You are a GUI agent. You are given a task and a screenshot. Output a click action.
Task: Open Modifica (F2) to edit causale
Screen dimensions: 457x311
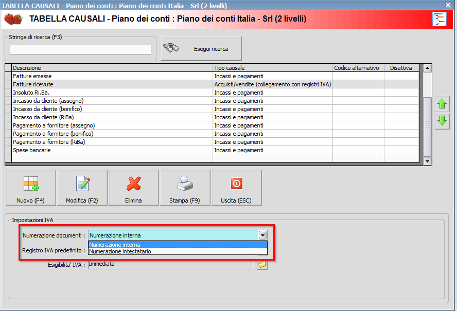(82, 188)
